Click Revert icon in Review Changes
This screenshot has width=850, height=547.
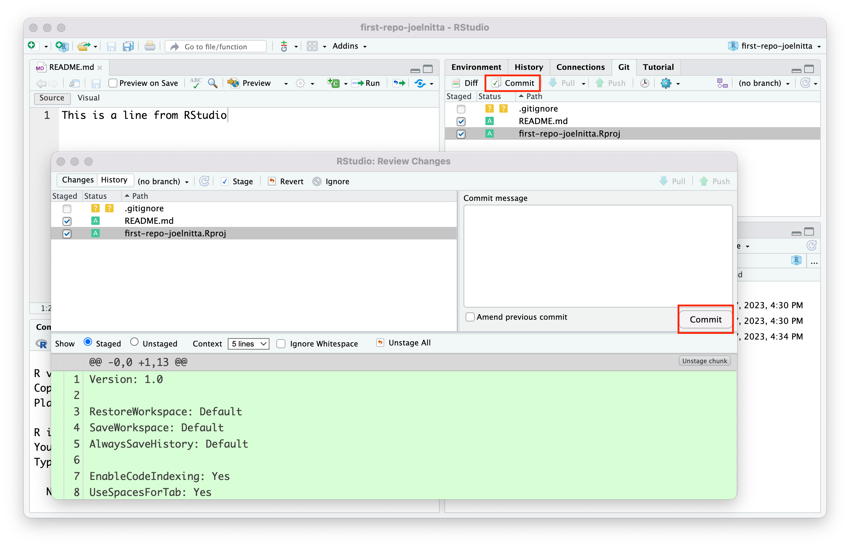[272, 181]
